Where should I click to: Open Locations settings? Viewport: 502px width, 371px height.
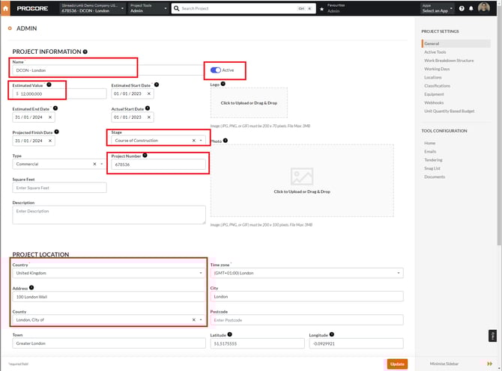433,77
